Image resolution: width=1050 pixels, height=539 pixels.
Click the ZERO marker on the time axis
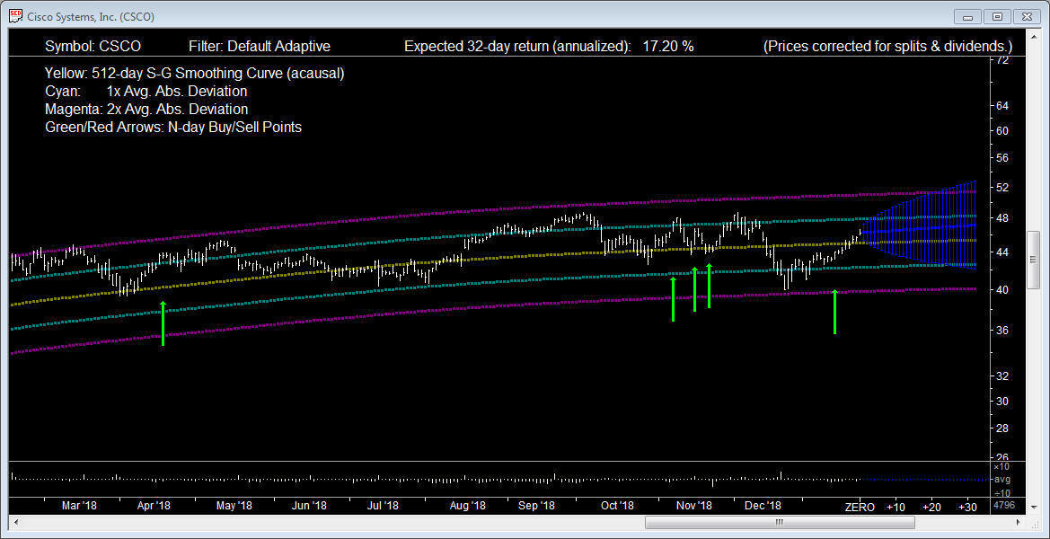coord(860,507)
